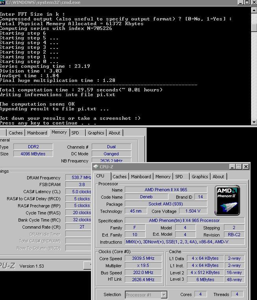Click the Command Rate value '2T'
The width and height of the screenshot is (257, 300).
click(79, 227)
